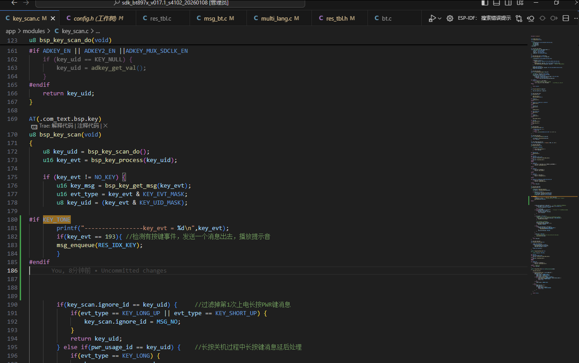Click the KEY_UID_MASK identifier

click(160, 202)
